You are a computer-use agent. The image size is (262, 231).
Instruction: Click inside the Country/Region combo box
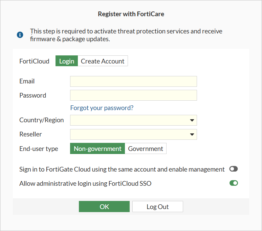pos(129,120)
